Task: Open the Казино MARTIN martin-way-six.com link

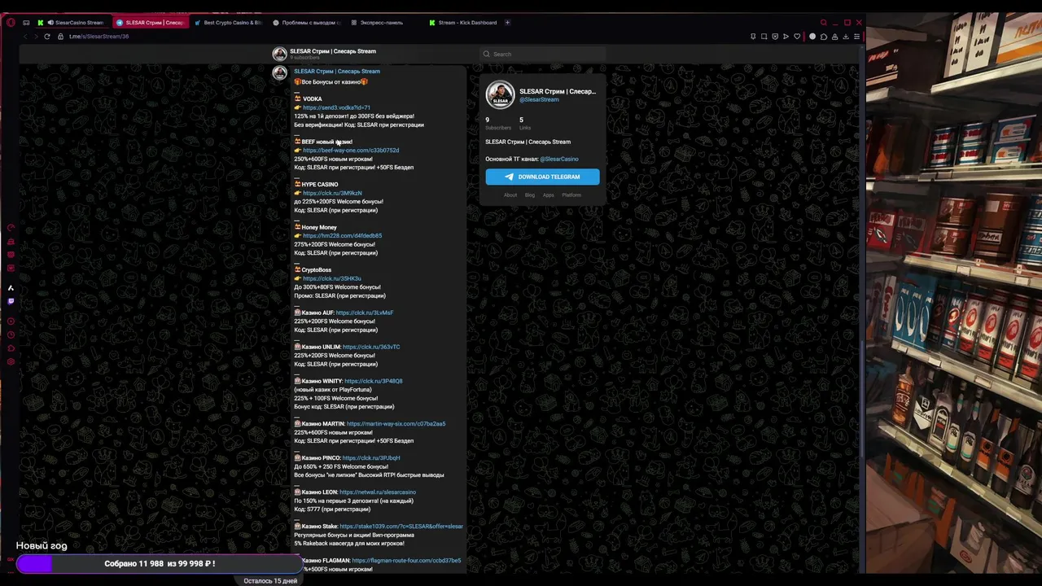Action: tap(396, 424)
